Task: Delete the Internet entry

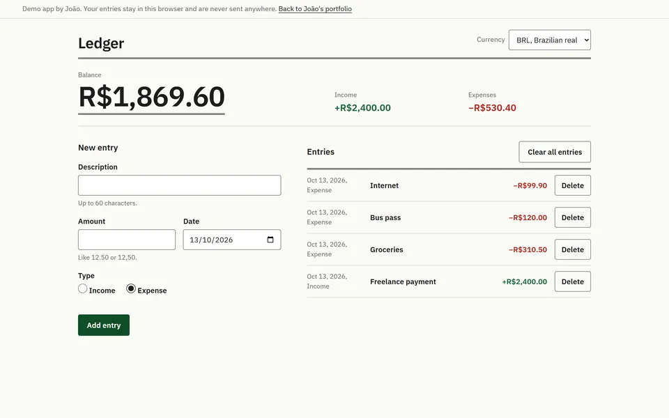Action: tap(573, 185)
